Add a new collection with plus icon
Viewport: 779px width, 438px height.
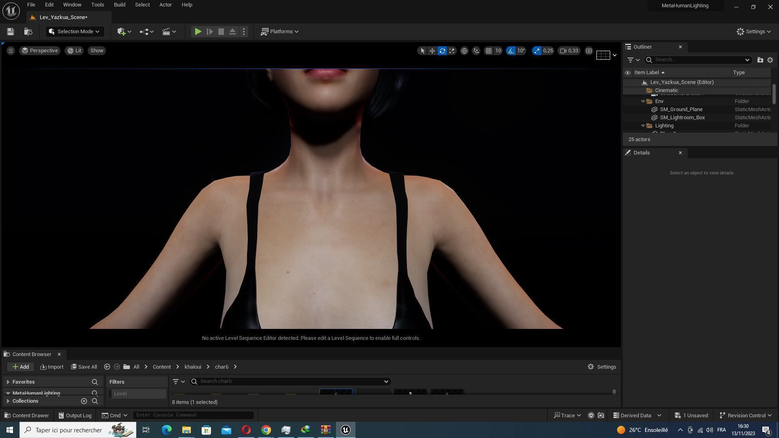pos(84,401)
